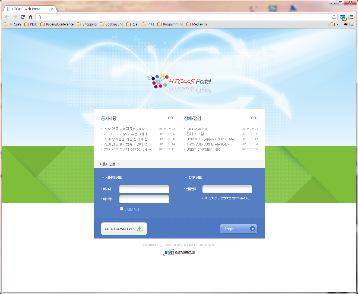Open SINBARAM(Appro Green Blade) item
Viewport: 358px width, 294px height.
click(x=211, y=139)
